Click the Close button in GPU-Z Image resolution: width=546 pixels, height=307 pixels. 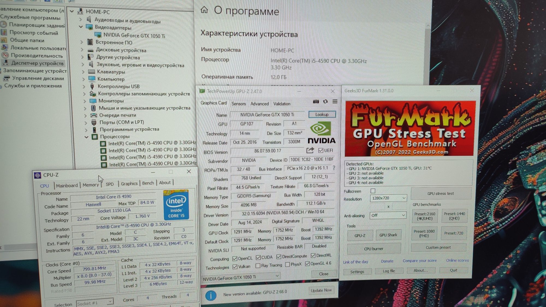coord(324,273)
